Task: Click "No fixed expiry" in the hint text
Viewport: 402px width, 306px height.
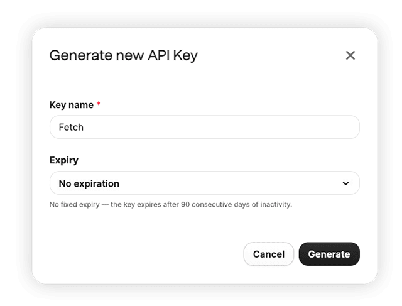Action: tap(74, 204)
